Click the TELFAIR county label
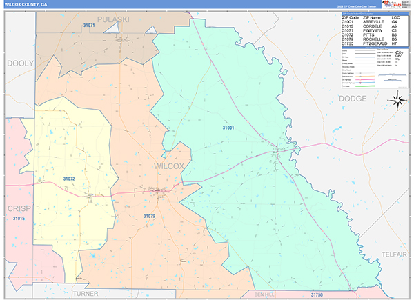This screenshot has height=300, width=414. pyautogui.click(x=394, y=254)
